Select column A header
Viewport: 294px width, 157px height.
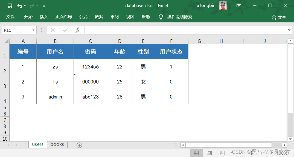(23, 41)
